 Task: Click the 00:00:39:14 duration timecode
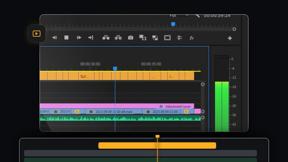(x=217, y=16)
